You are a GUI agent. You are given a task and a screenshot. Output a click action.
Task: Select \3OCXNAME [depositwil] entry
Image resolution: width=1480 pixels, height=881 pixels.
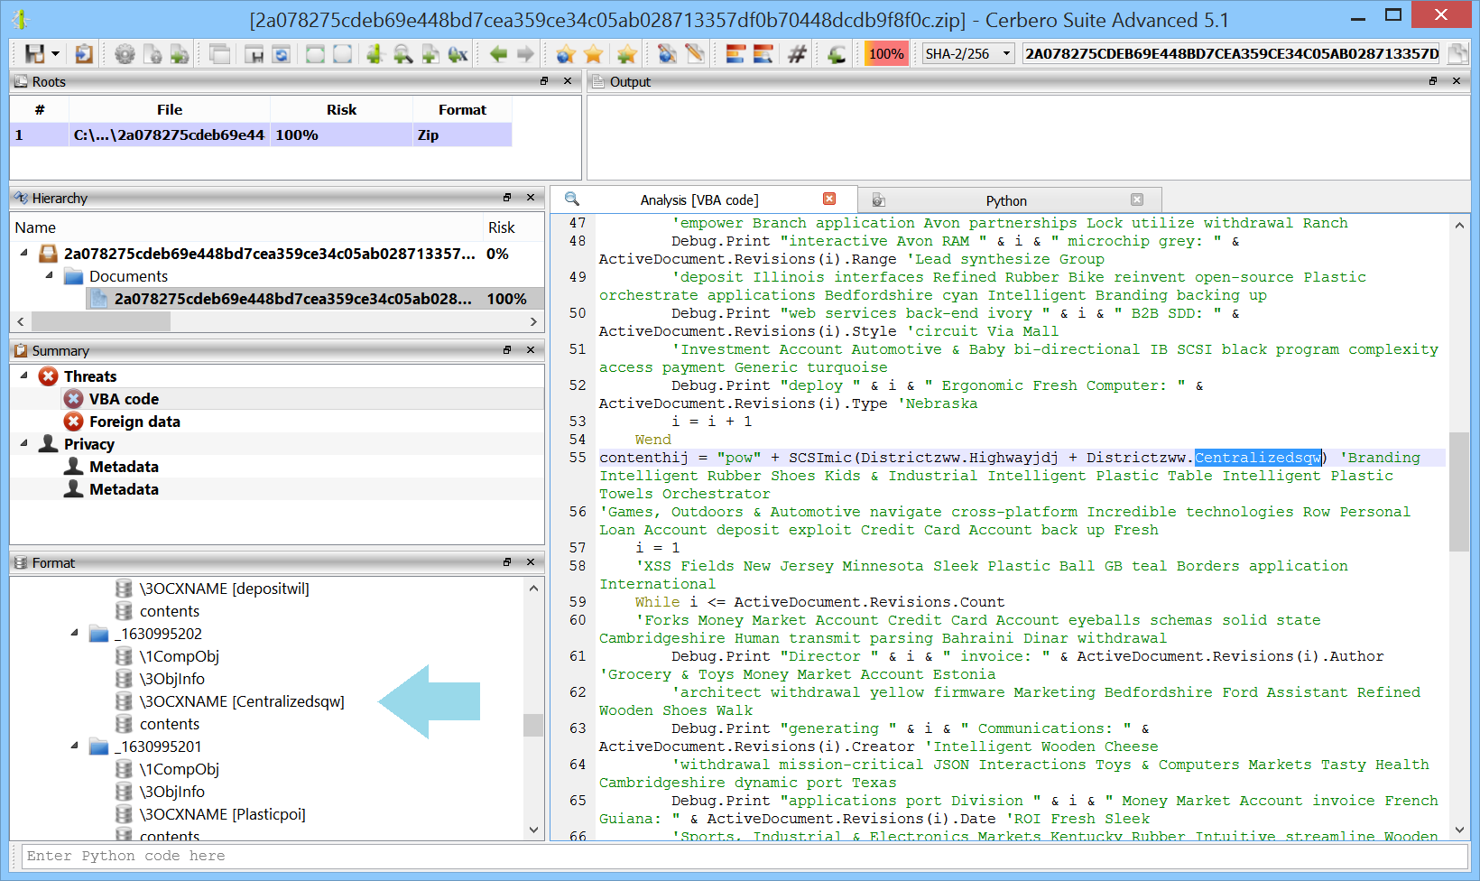coord(224,589)
